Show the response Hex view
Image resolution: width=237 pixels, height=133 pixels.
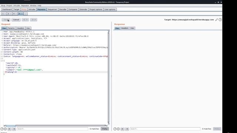[x=132, y=28]
